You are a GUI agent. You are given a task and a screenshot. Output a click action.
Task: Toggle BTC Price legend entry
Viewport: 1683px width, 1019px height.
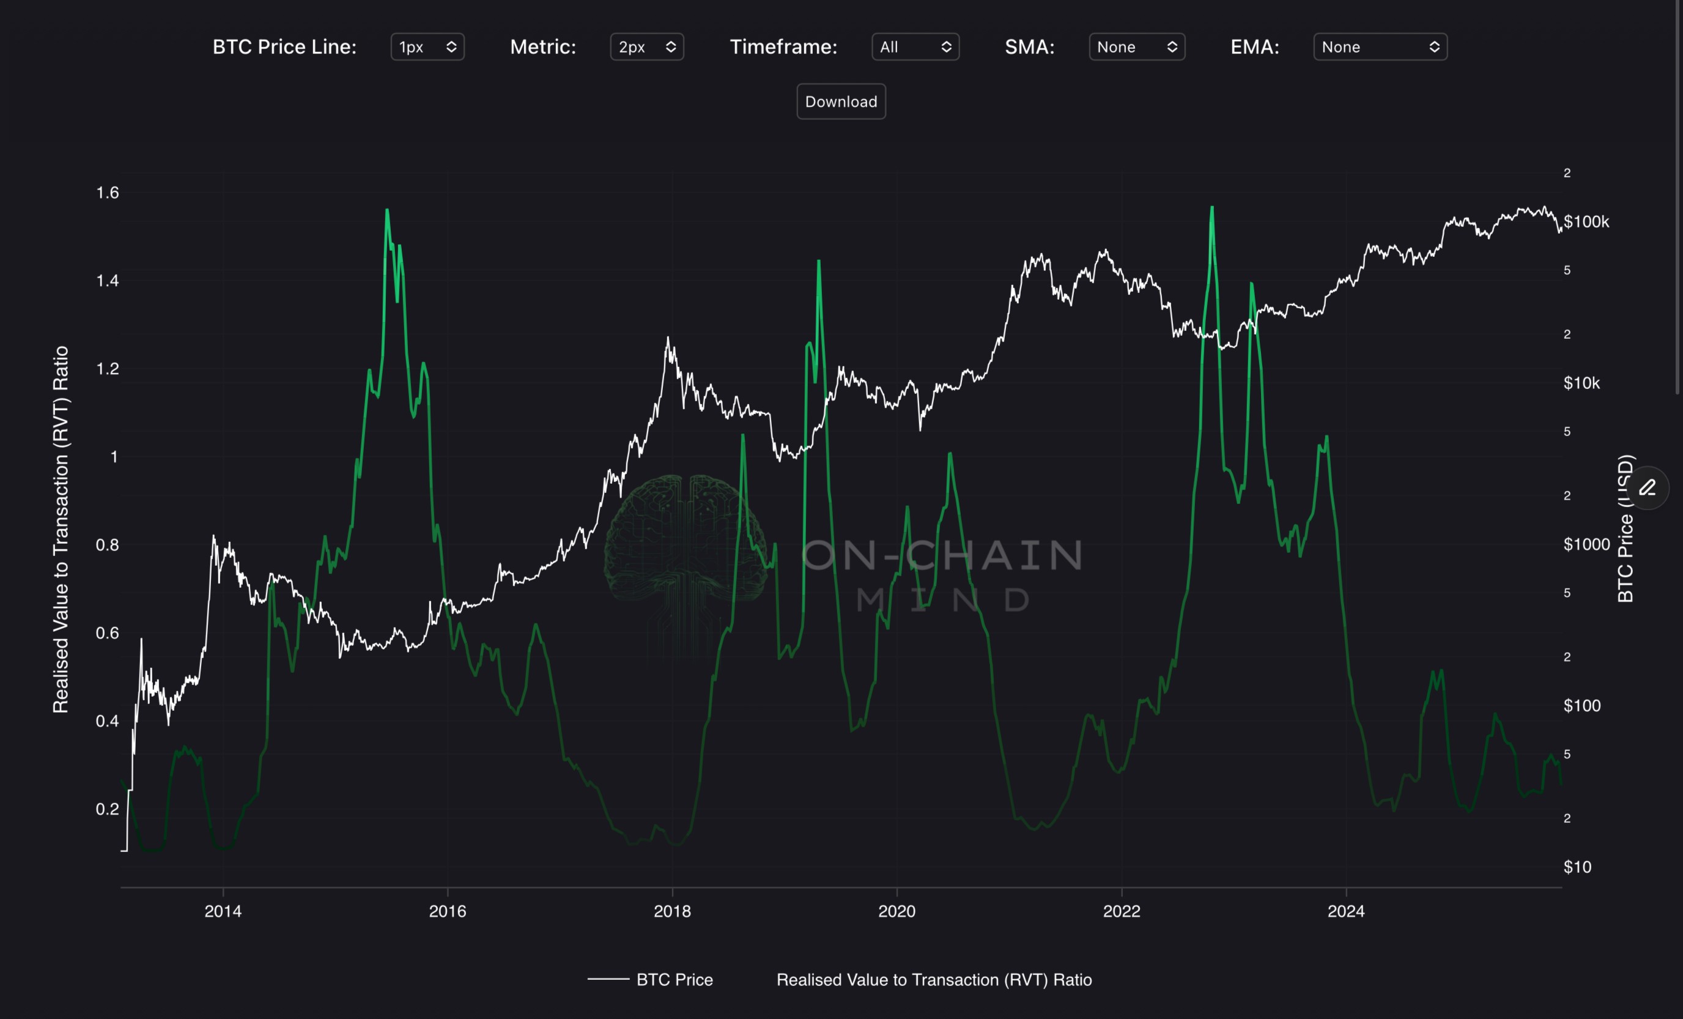tap(674, 979)
